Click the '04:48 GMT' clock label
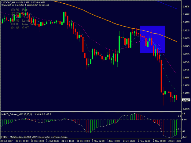Image resolution: width=191 pixels, height=143 pixels. 20,28
